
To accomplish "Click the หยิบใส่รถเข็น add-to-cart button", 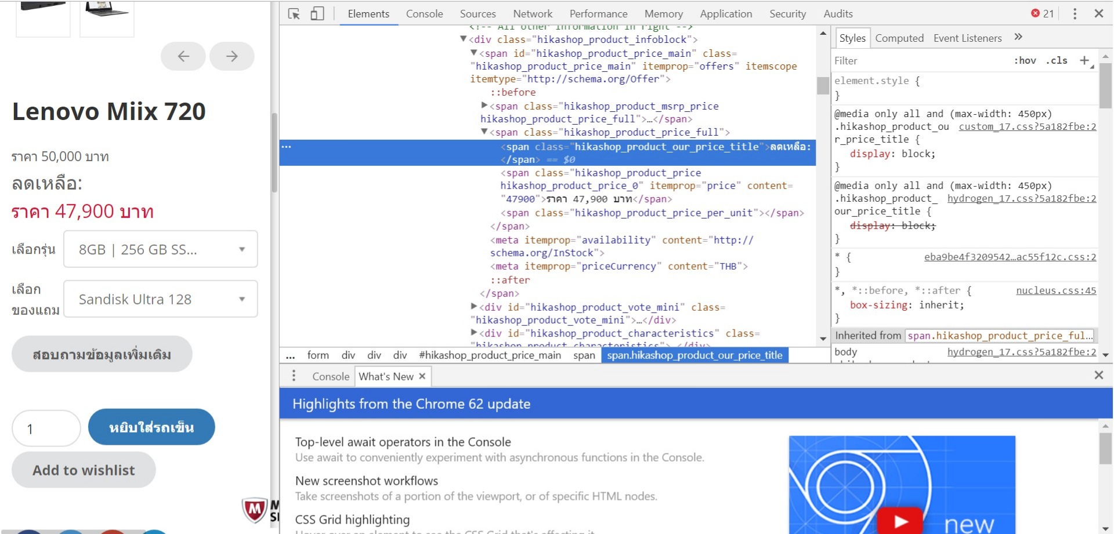I will 151,427.
